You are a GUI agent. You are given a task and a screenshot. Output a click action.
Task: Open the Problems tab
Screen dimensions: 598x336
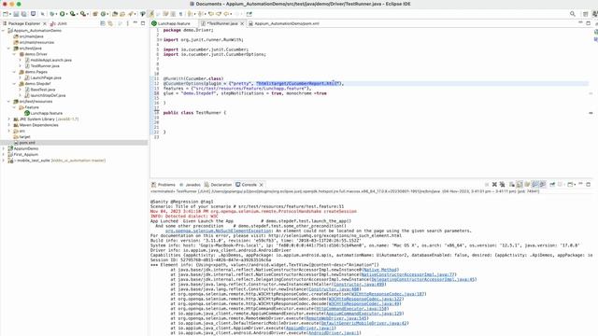point(166,185)
